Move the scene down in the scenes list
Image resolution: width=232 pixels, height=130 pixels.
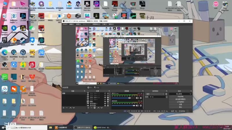click(74, 108)
